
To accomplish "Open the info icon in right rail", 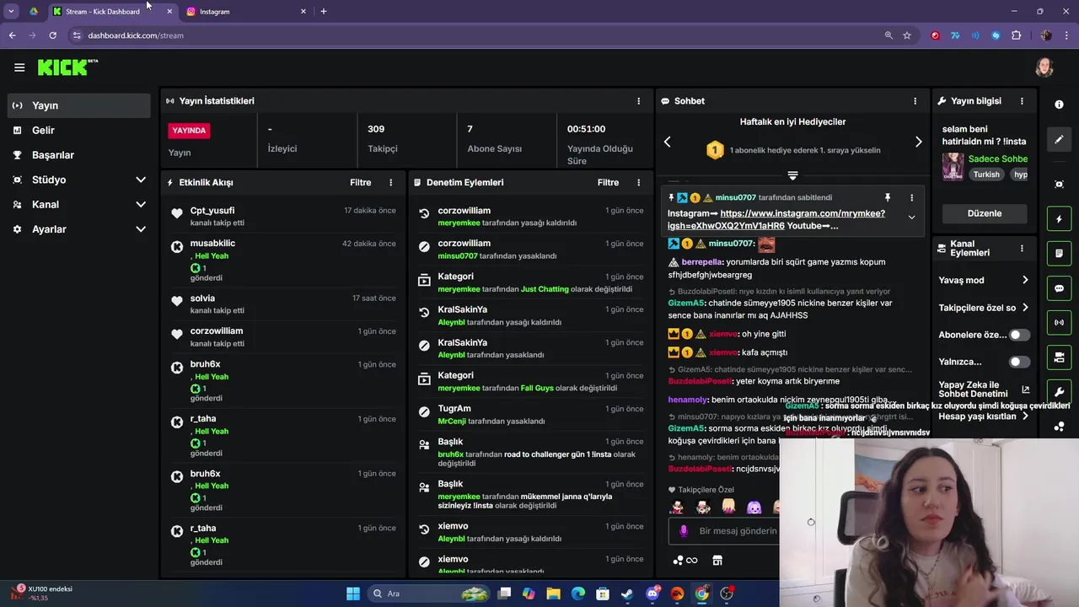I will [1060, 105].
